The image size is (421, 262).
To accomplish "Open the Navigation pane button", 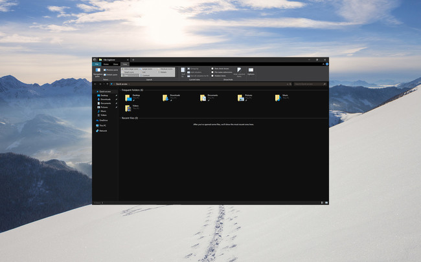I will (x=97, y=72).
